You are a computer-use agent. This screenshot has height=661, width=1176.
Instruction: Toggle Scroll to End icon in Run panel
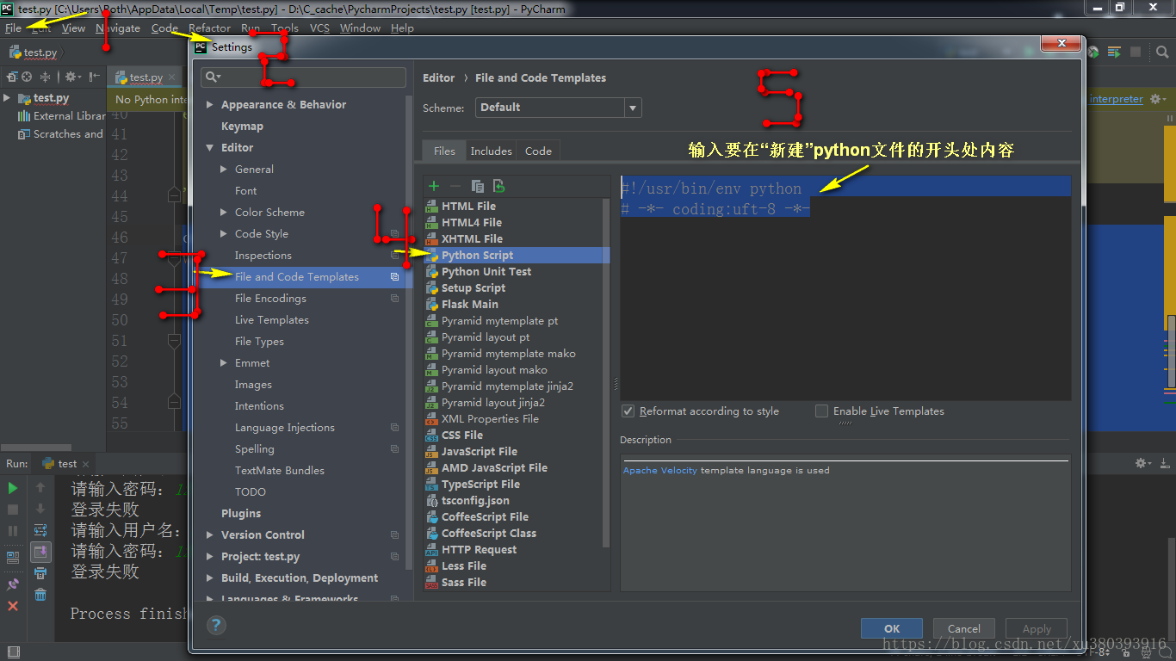click(x=40, y=552)
